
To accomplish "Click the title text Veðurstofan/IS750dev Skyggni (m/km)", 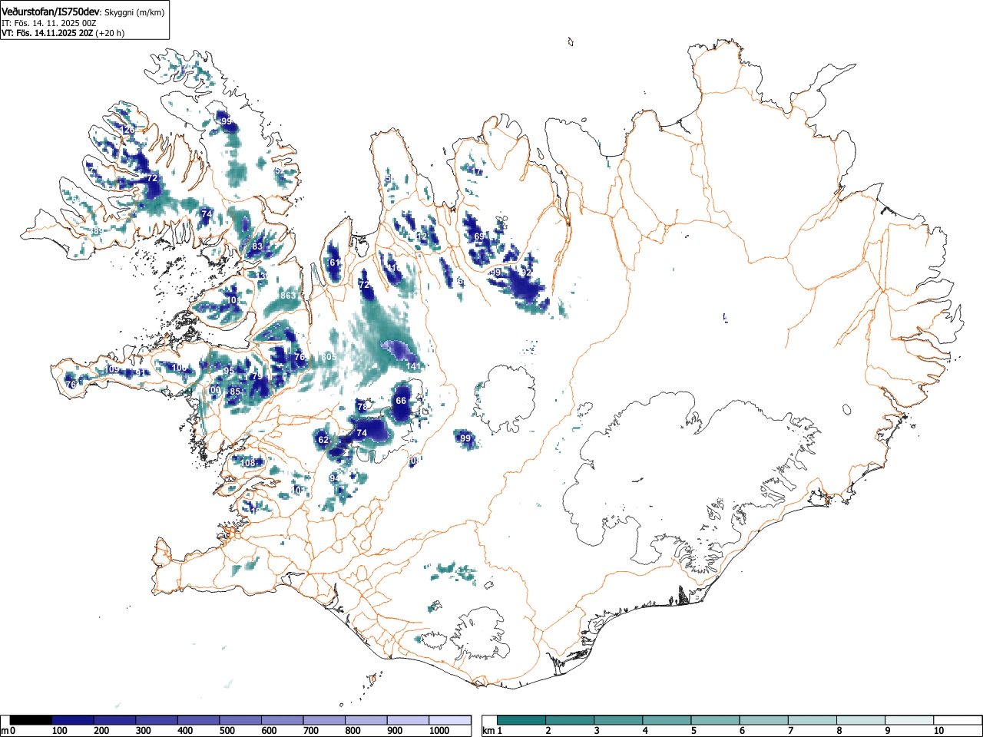I will [x=83, y=12].
